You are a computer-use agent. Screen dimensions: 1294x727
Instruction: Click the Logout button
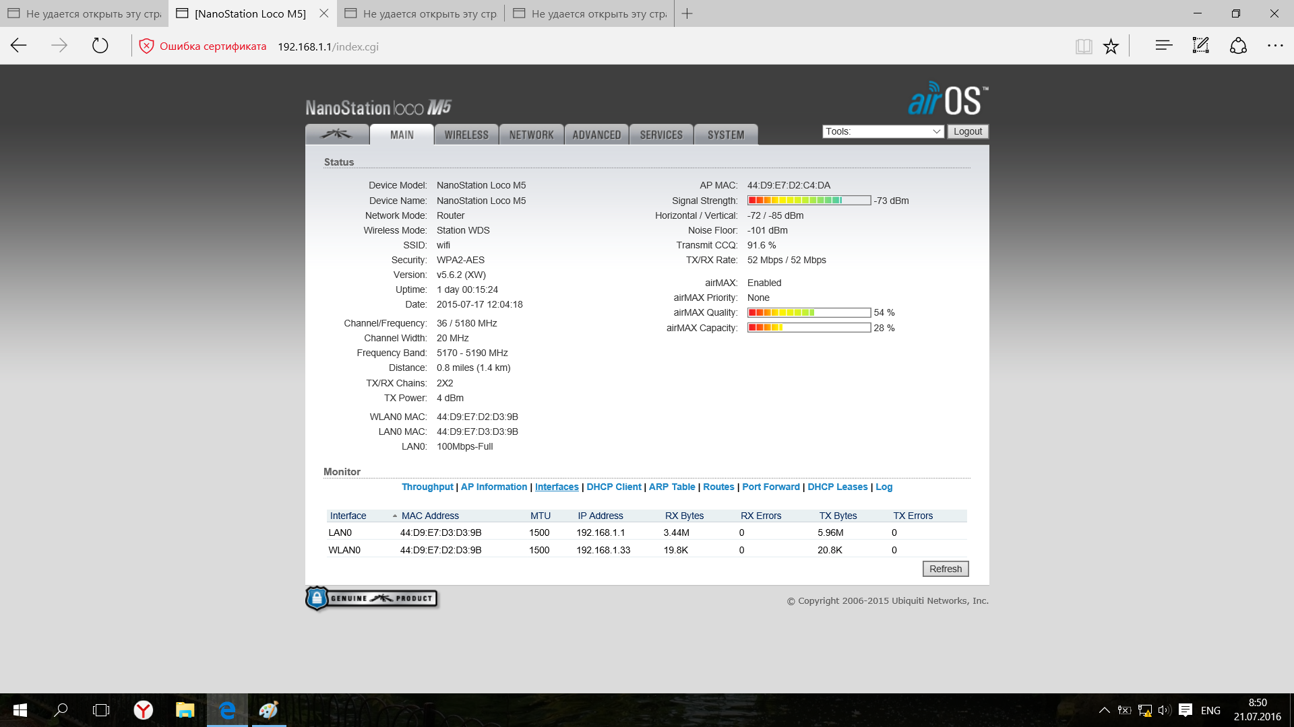point(968,131)
